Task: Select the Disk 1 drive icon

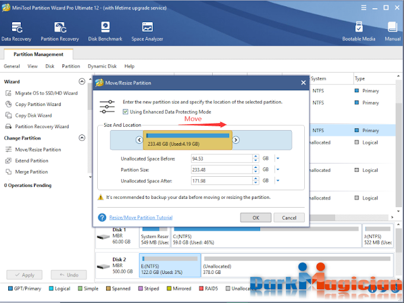Action: tap(104, 237)
